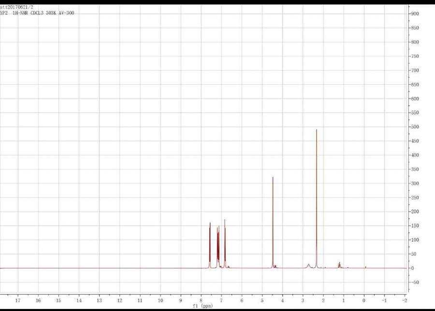Click the 600 intensity axis label

(415, 99)
